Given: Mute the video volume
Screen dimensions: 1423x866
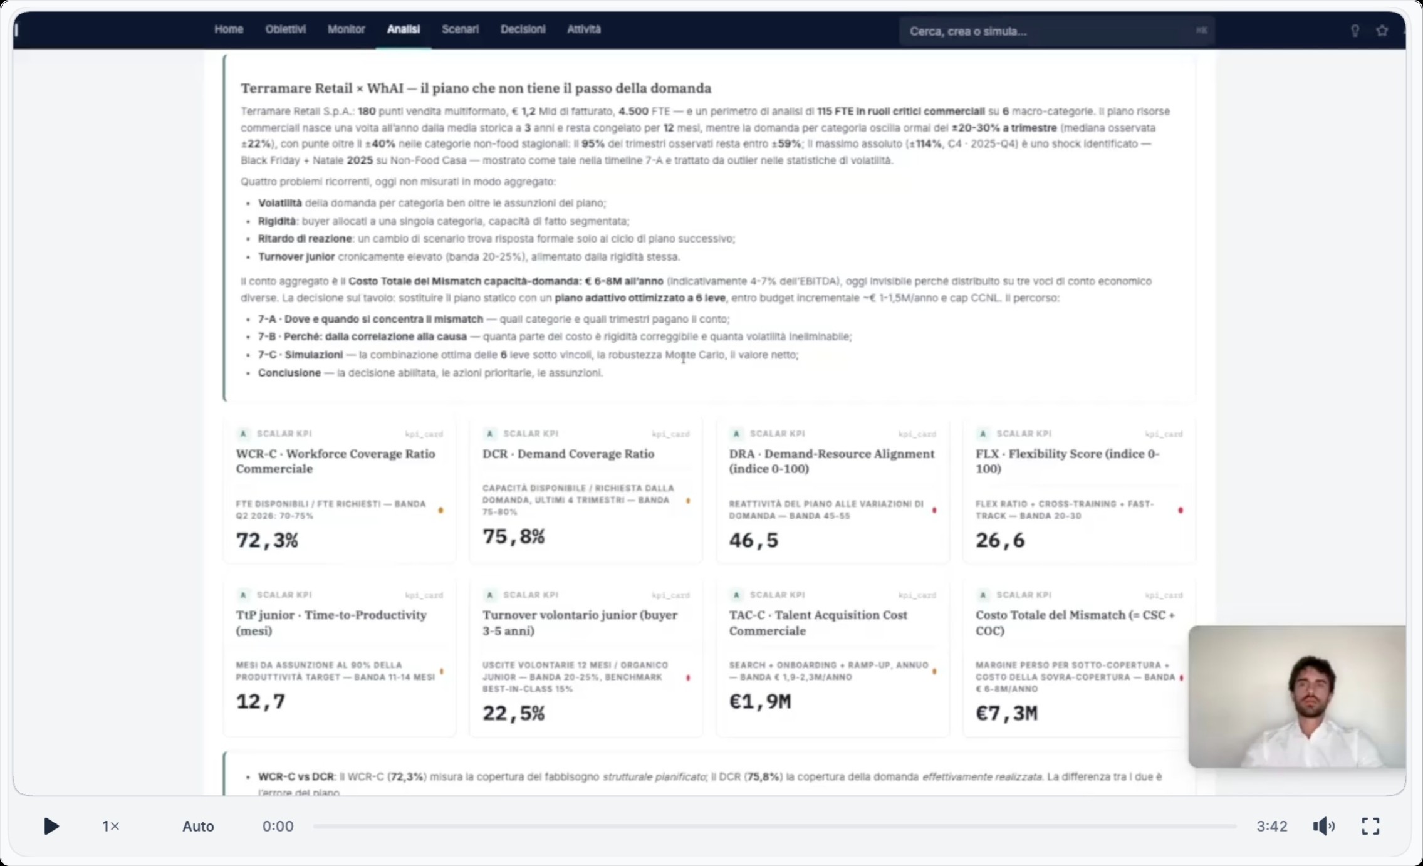Looking at the screenshot, I should click(1323, 826).
